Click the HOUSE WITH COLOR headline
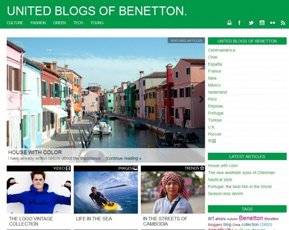289x230 pixels. 35,152
